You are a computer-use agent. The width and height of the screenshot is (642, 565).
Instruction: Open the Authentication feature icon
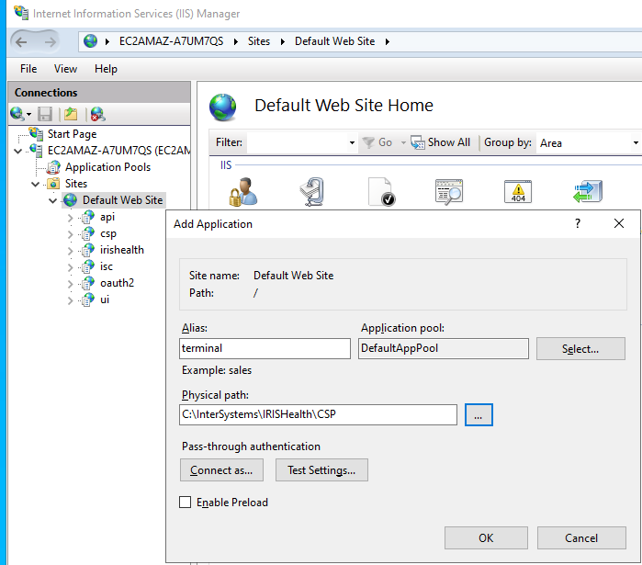coord(243,191)
